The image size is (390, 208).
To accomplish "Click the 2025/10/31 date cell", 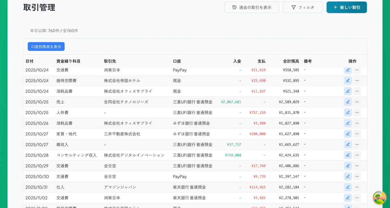I will click(x=37, y=187).
